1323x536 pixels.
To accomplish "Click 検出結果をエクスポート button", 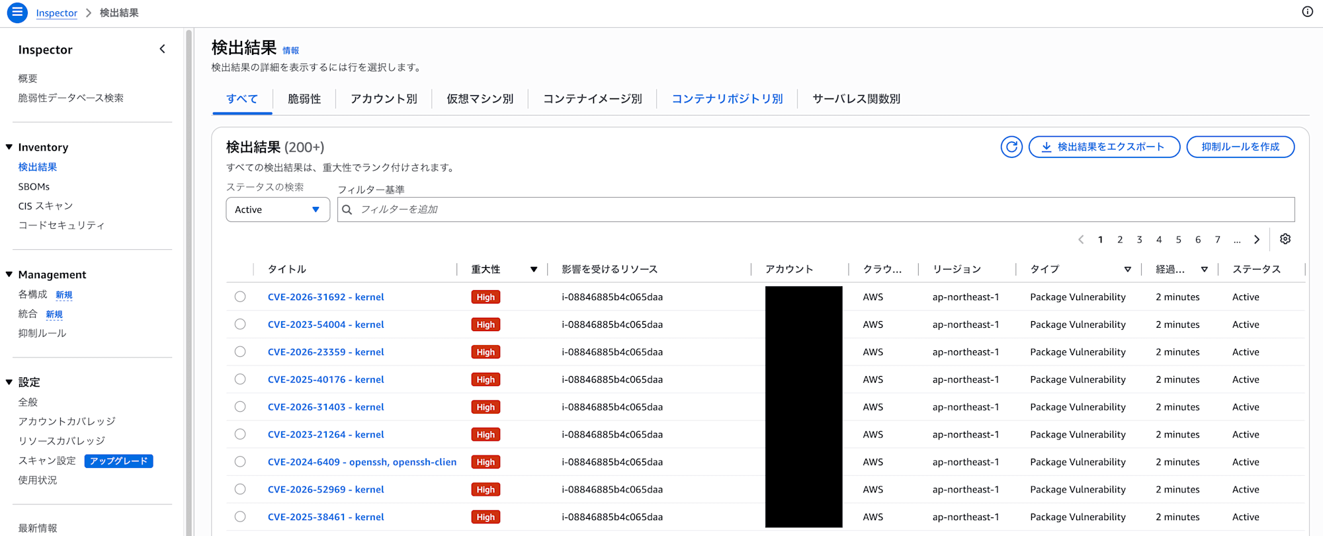I will (1104, 147).
